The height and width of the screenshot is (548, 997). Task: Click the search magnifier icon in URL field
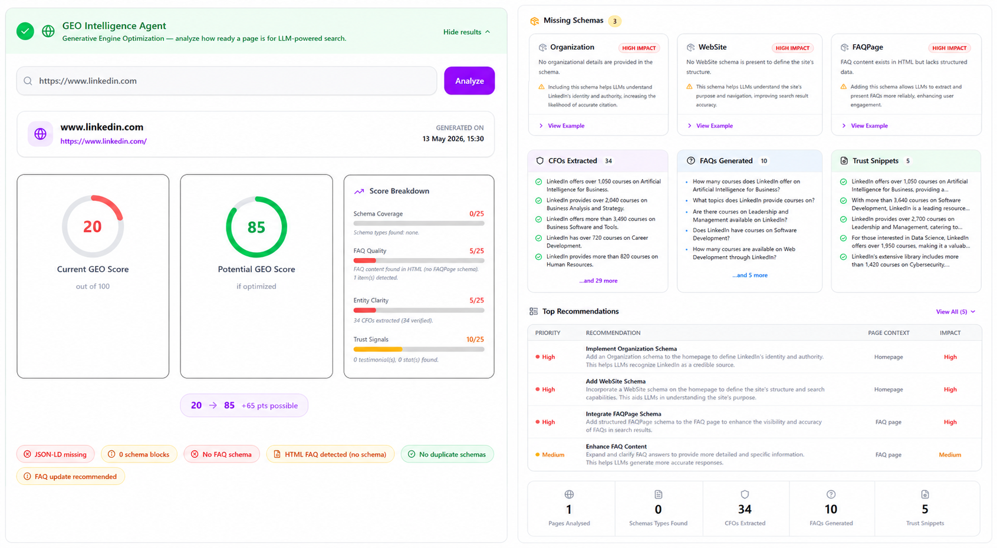coord(28,81)
